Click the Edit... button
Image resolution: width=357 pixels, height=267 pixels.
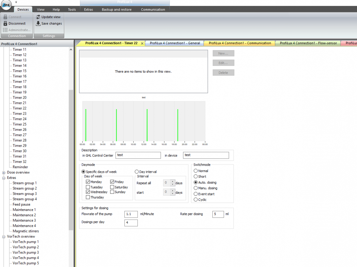[223, 63]
